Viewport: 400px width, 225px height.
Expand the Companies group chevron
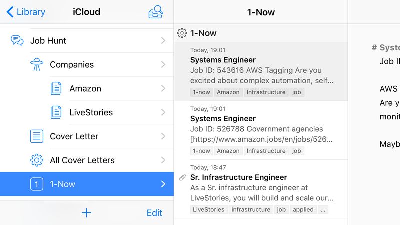pyautogui.click(x=163, y=64)
